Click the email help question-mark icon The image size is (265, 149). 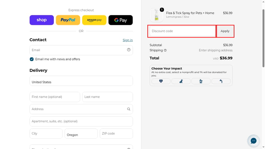click(129, 50)
